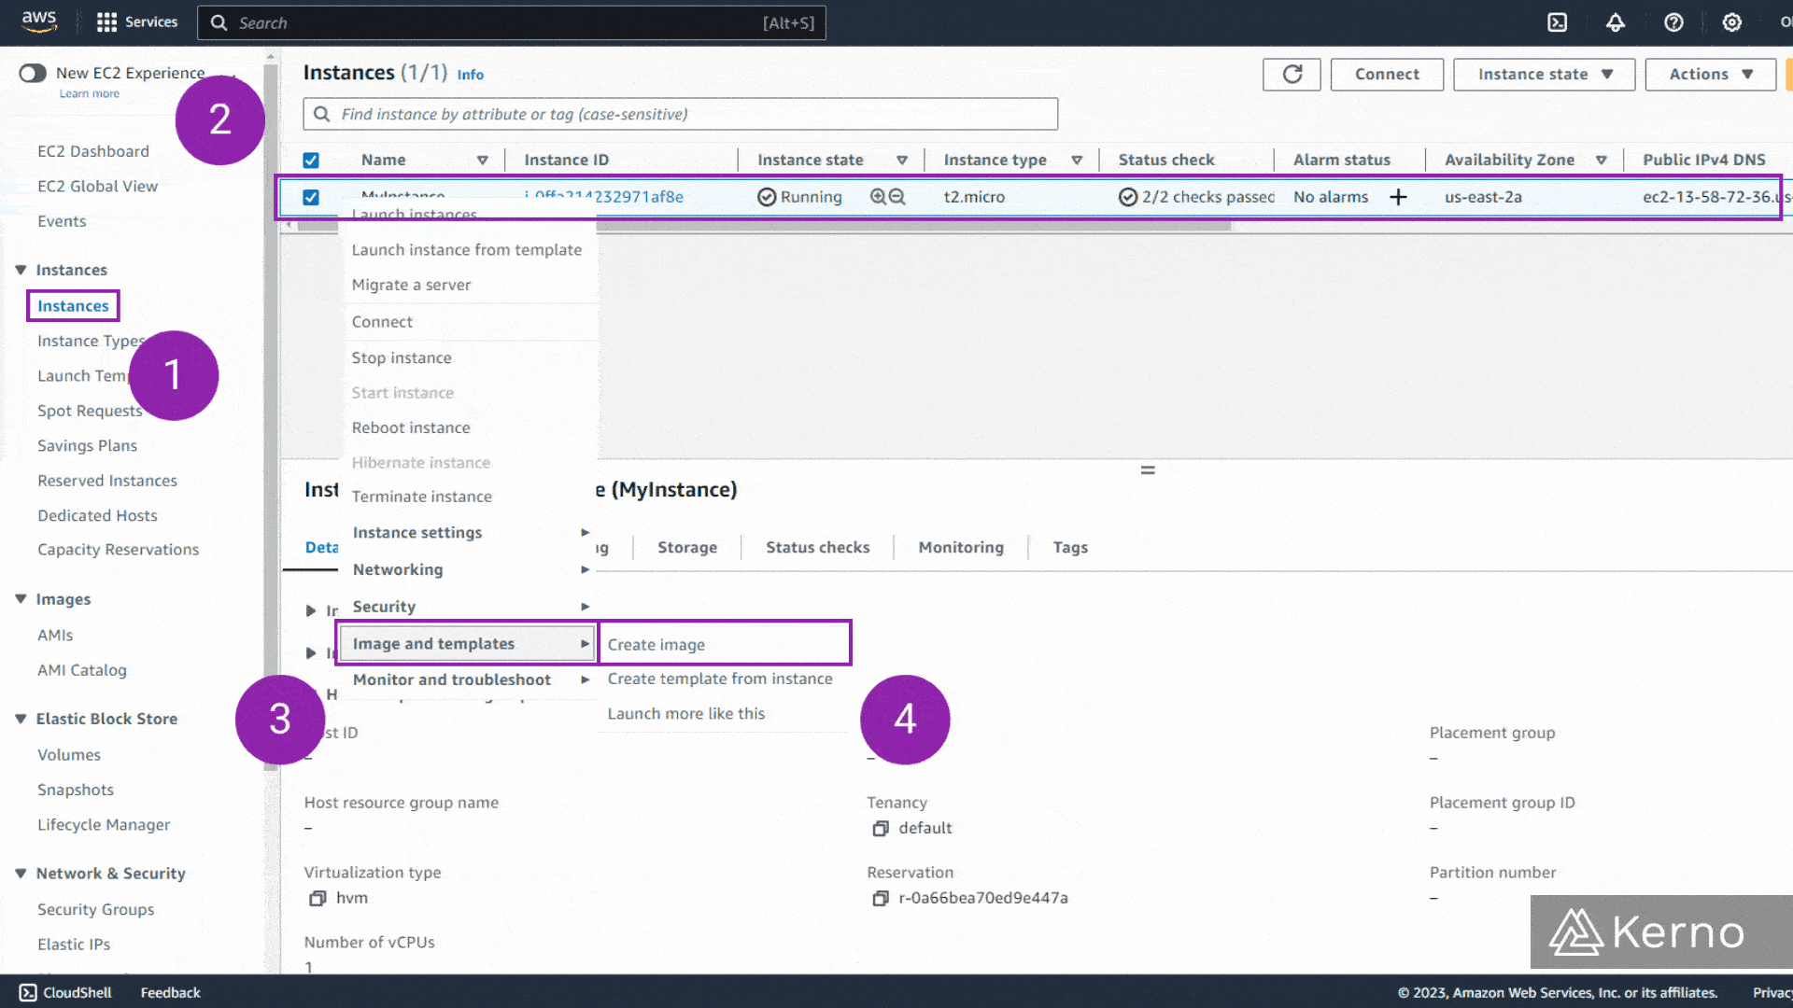Viewport: 1793px width, 1008px height.
Task: Zoom out on instance state icon
Action: (x=897, y=197)
